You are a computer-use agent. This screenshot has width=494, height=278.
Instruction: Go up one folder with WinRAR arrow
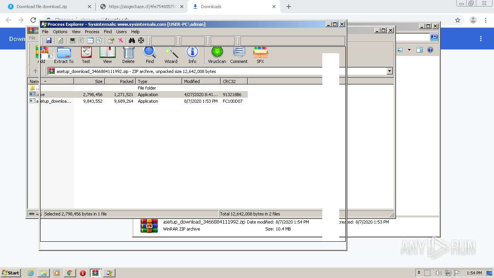[x=35, y=71]
